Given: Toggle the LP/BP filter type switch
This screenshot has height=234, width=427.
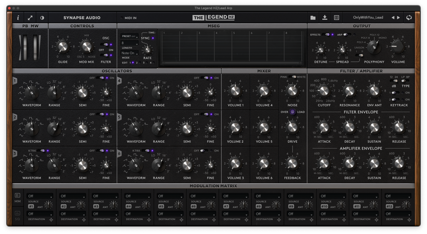Looking at the screenshot, I should click(404, 81).
